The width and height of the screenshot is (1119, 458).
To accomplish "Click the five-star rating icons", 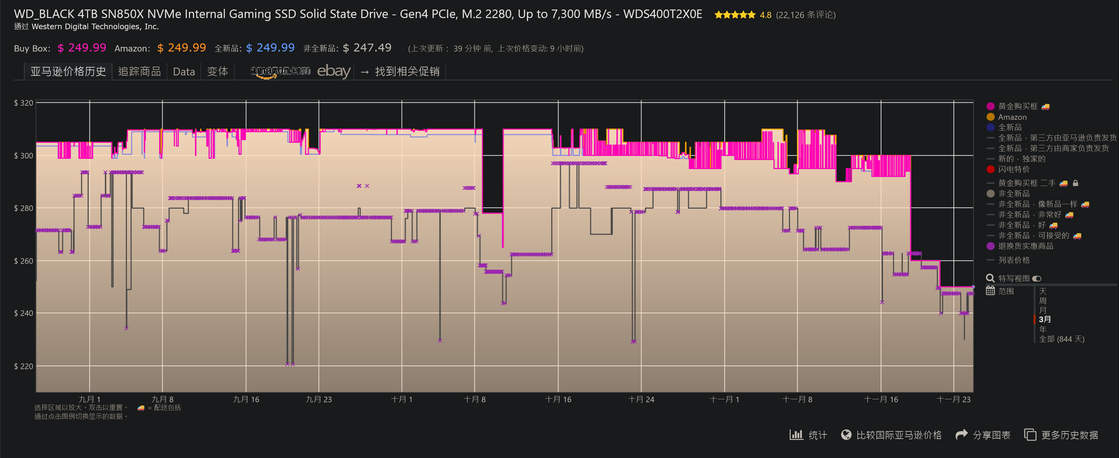I will 735,15.
